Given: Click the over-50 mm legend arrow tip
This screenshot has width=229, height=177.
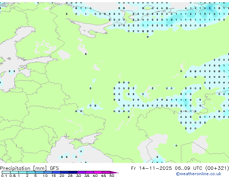Looking at the screenshot, I should coord(114,172).
